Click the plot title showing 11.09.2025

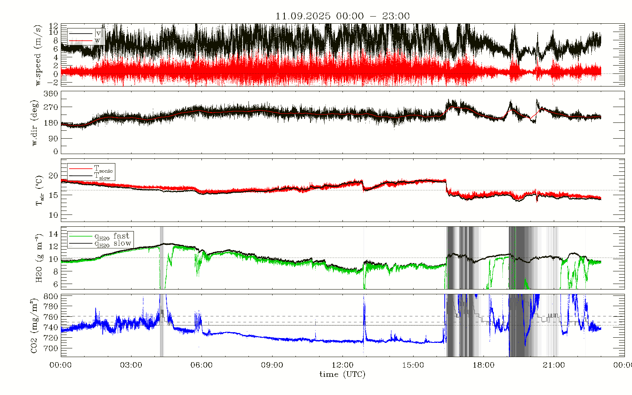[342, 16]
